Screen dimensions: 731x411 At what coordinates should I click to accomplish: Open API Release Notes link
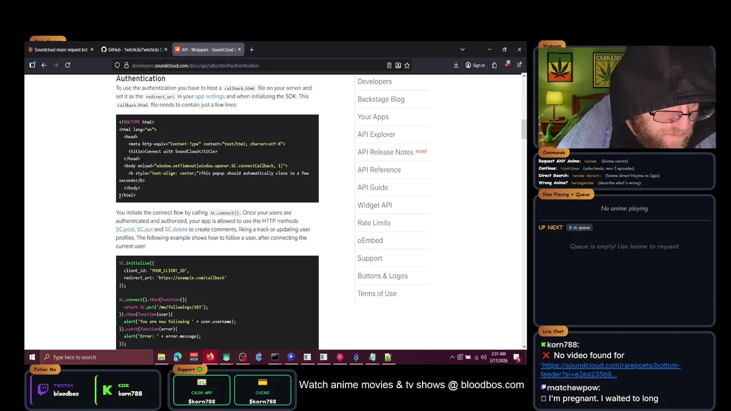tap(385, 152)
